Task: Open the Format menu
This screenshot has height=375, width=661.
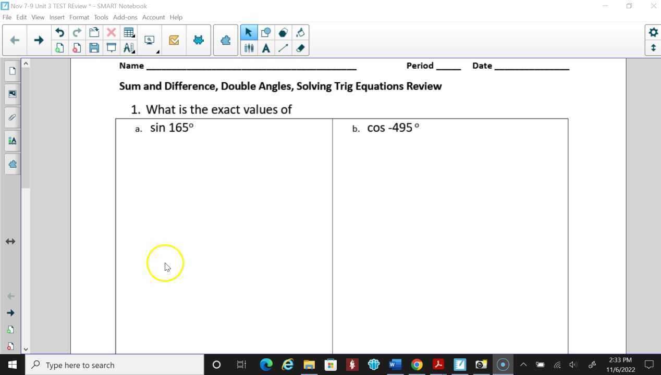Action: [x=79, y=17]
